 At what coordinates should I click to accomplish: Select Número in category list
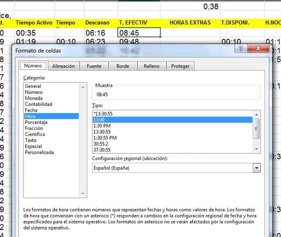coord(51,92)
